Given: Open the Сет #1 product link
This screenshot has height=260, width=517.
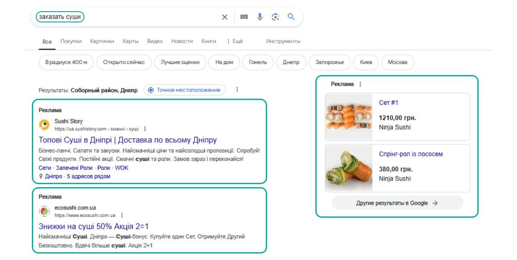Looking at the screenshot, I should point(389,103).
